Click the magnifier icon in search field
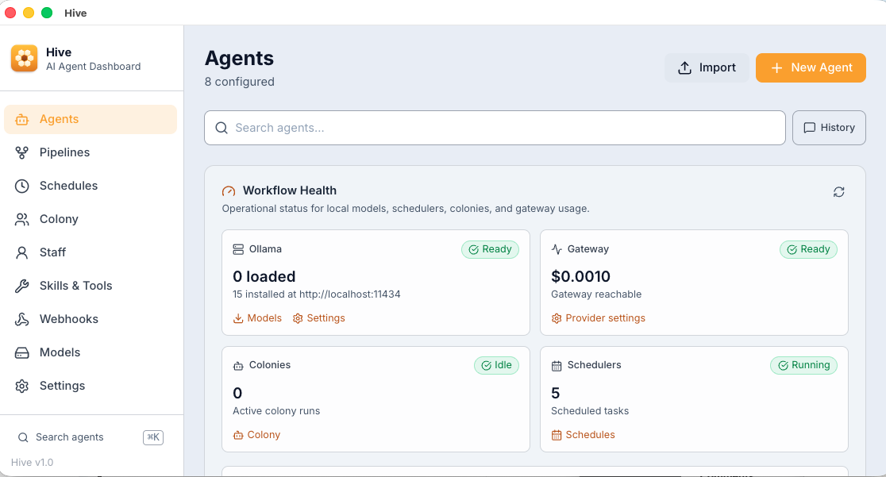886x477 pixels. coord(221,128)
